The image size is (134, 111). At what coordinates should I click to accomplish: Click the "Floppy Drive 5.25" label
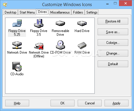coord(17,33)
